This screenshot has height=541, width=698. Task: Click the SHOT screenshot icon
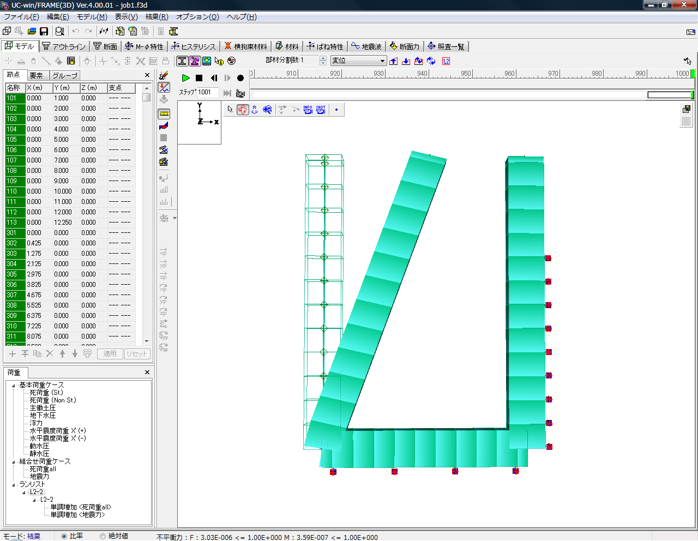(x=321, y=110)
